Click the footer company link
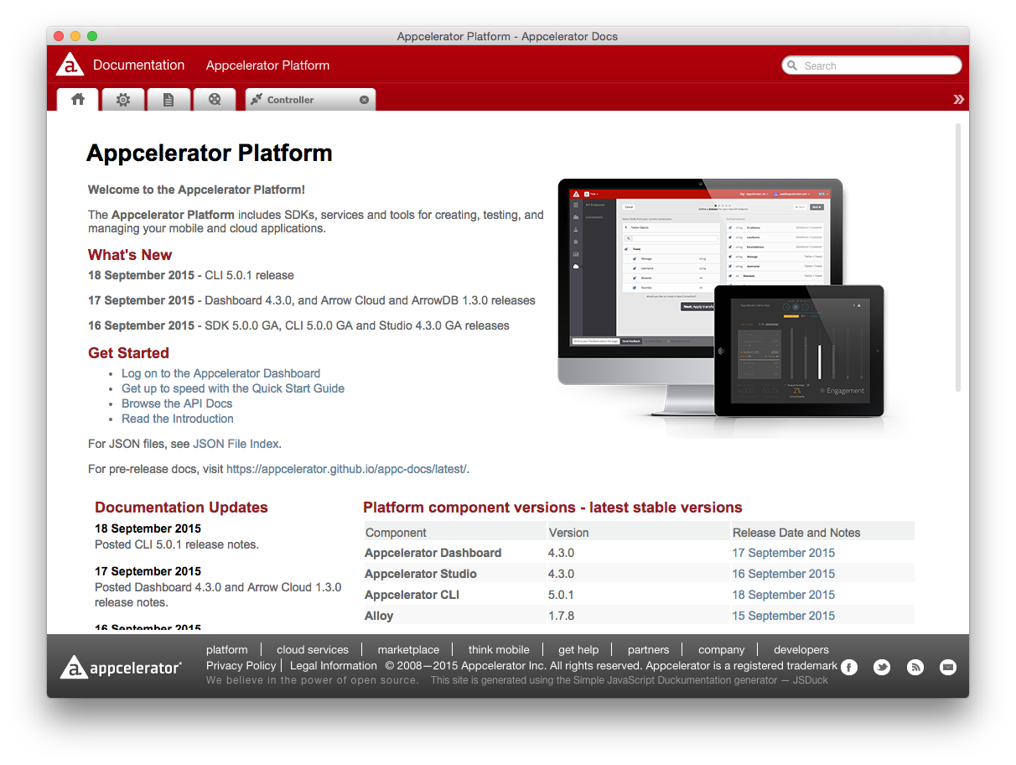 pyautogui.click(x=721, y=649)
